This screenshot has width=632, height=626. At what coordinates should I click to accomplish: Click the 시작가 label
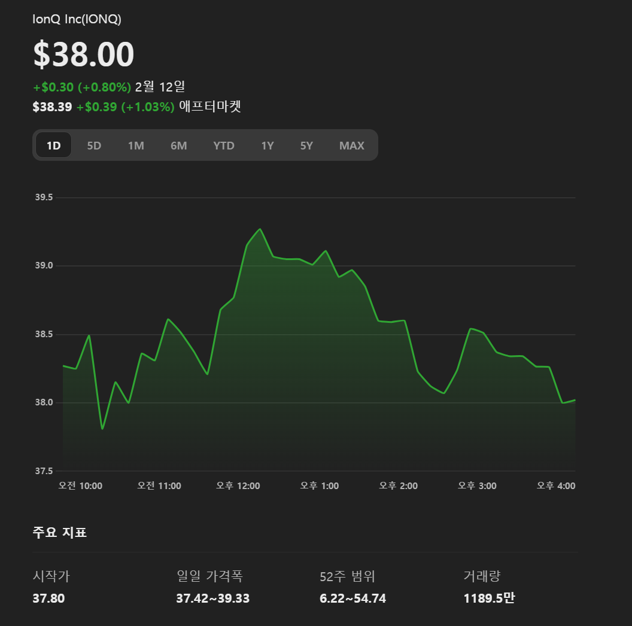[x=51, y=576]
